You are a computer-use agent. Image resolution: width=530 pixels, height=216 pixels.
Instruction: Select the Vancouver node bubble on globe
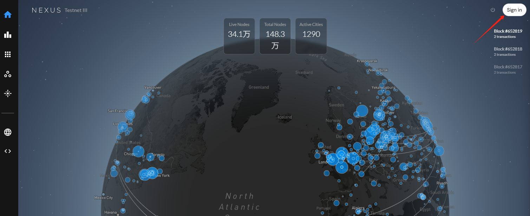point(145,99)
